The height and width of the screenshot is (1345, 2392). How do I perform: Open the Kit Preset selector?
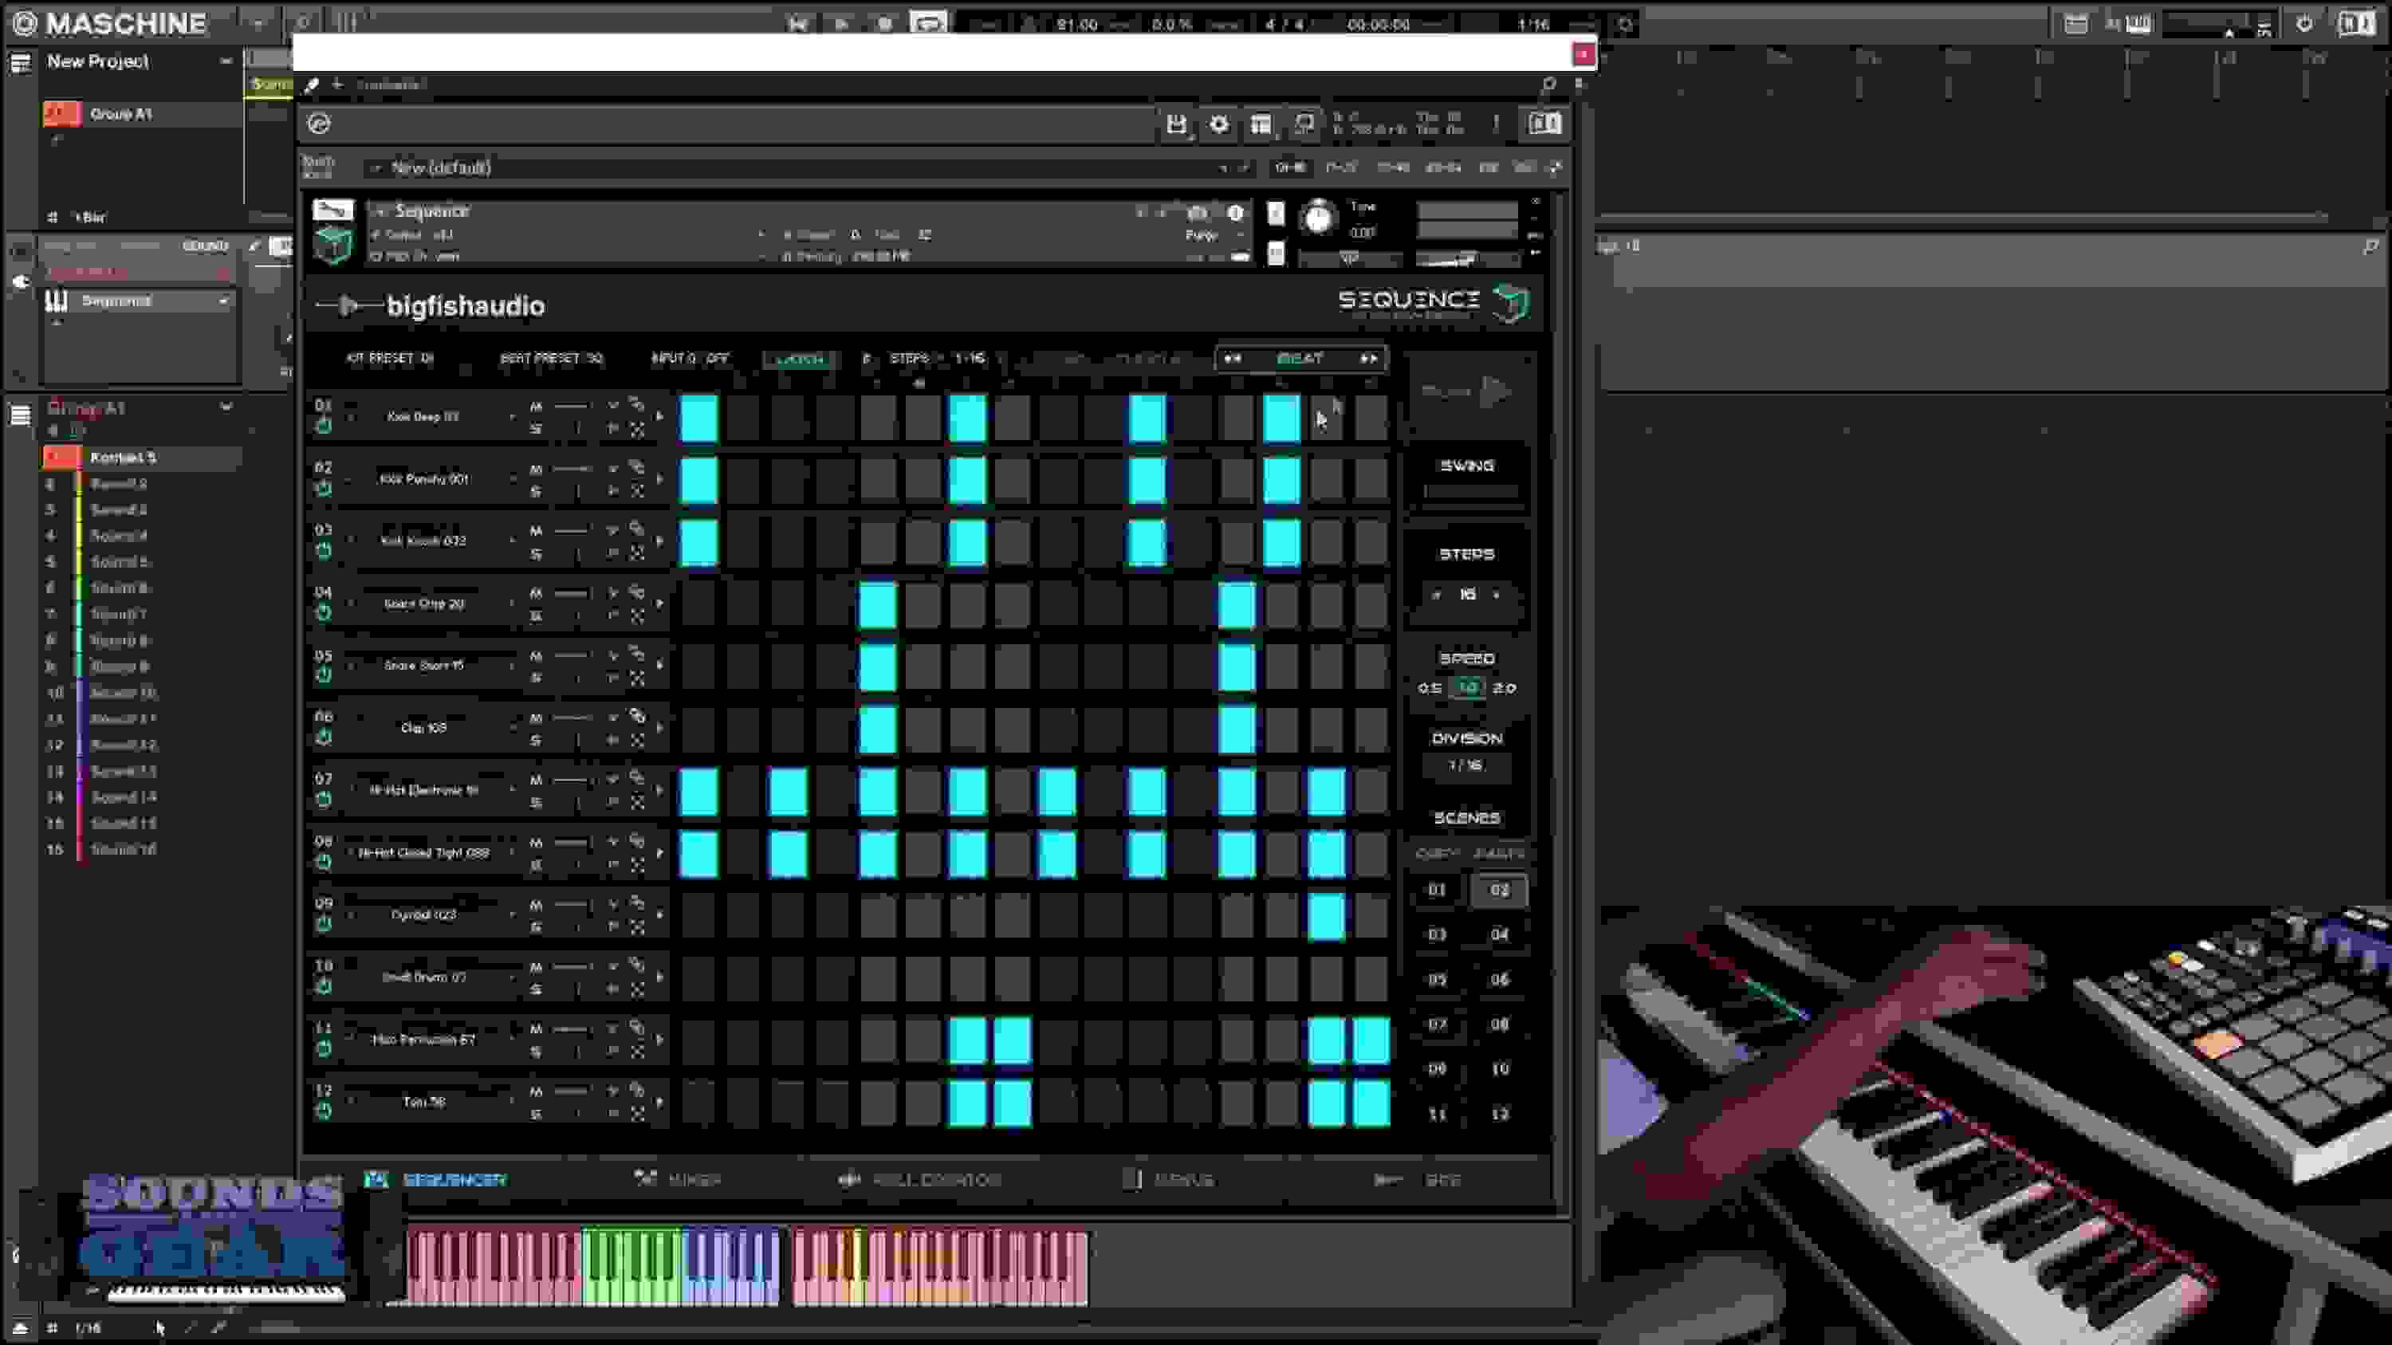click(x=390, y=360)
